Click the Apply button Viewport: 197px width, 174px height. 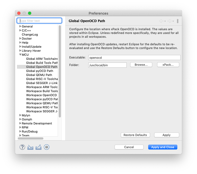(167, 135)
